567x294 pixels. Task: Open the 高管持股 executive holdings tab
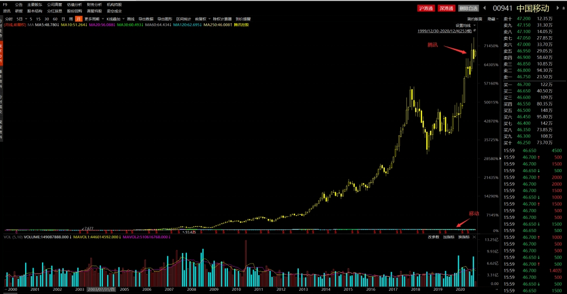click(94, 11)
